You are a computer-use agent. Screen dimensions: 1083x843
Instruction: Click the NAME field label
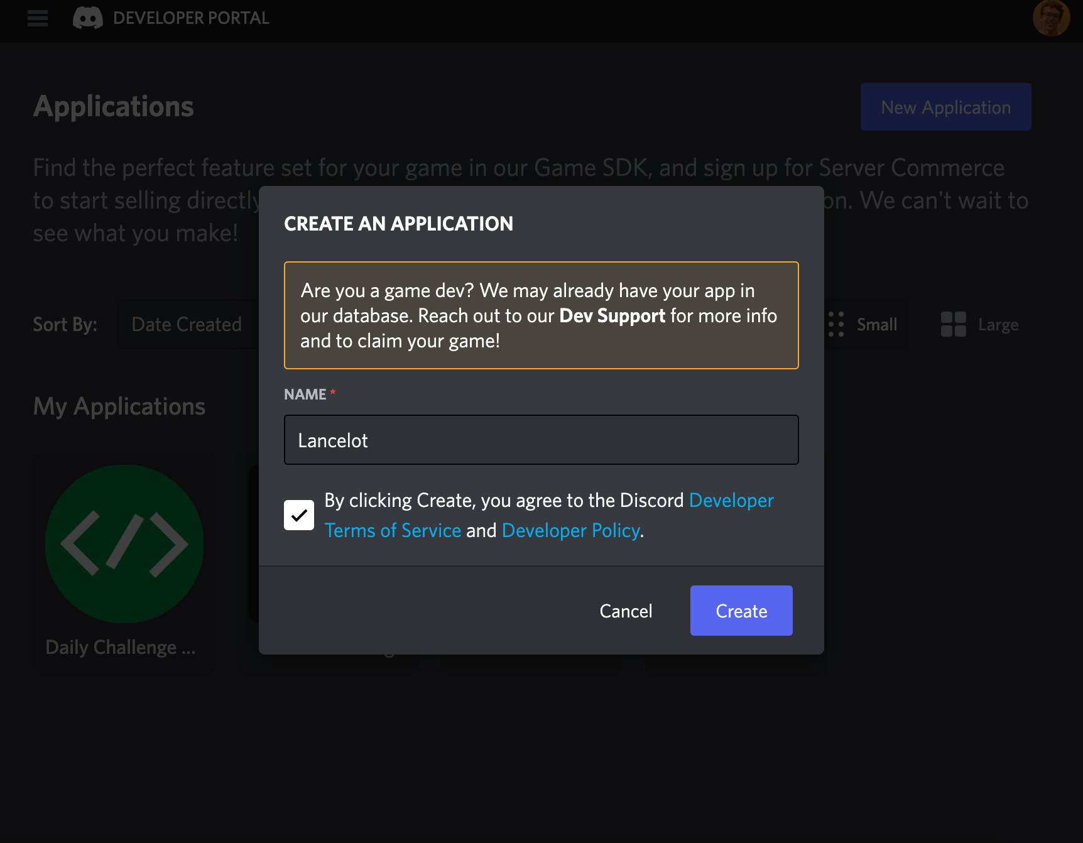pyautogui.click(x=305, y=394)
